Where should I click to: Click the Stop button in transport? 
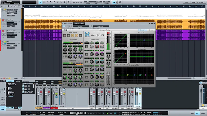pyautogui.click(x=103, y=113)
